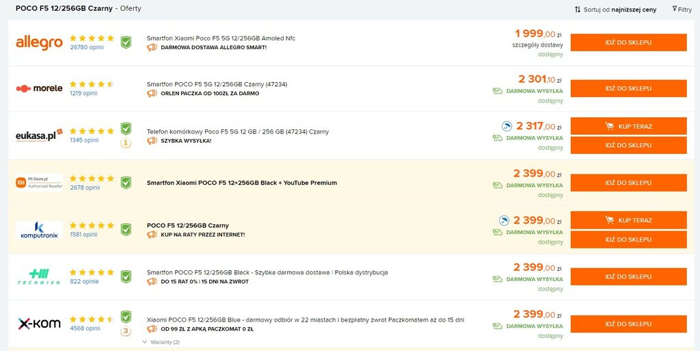Open offer title POCO F5 12/256GB Czarny Komputronik
This screenshot has height=351, width=700.
point(187,226)
